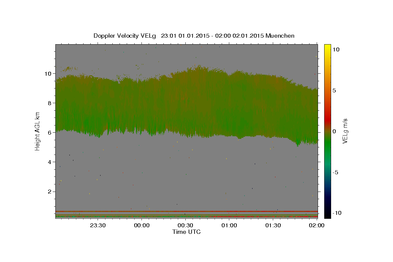This screenshot has height=262, width=393.
Task: Click the 01:00 time tick label
Action: (229, 225)
